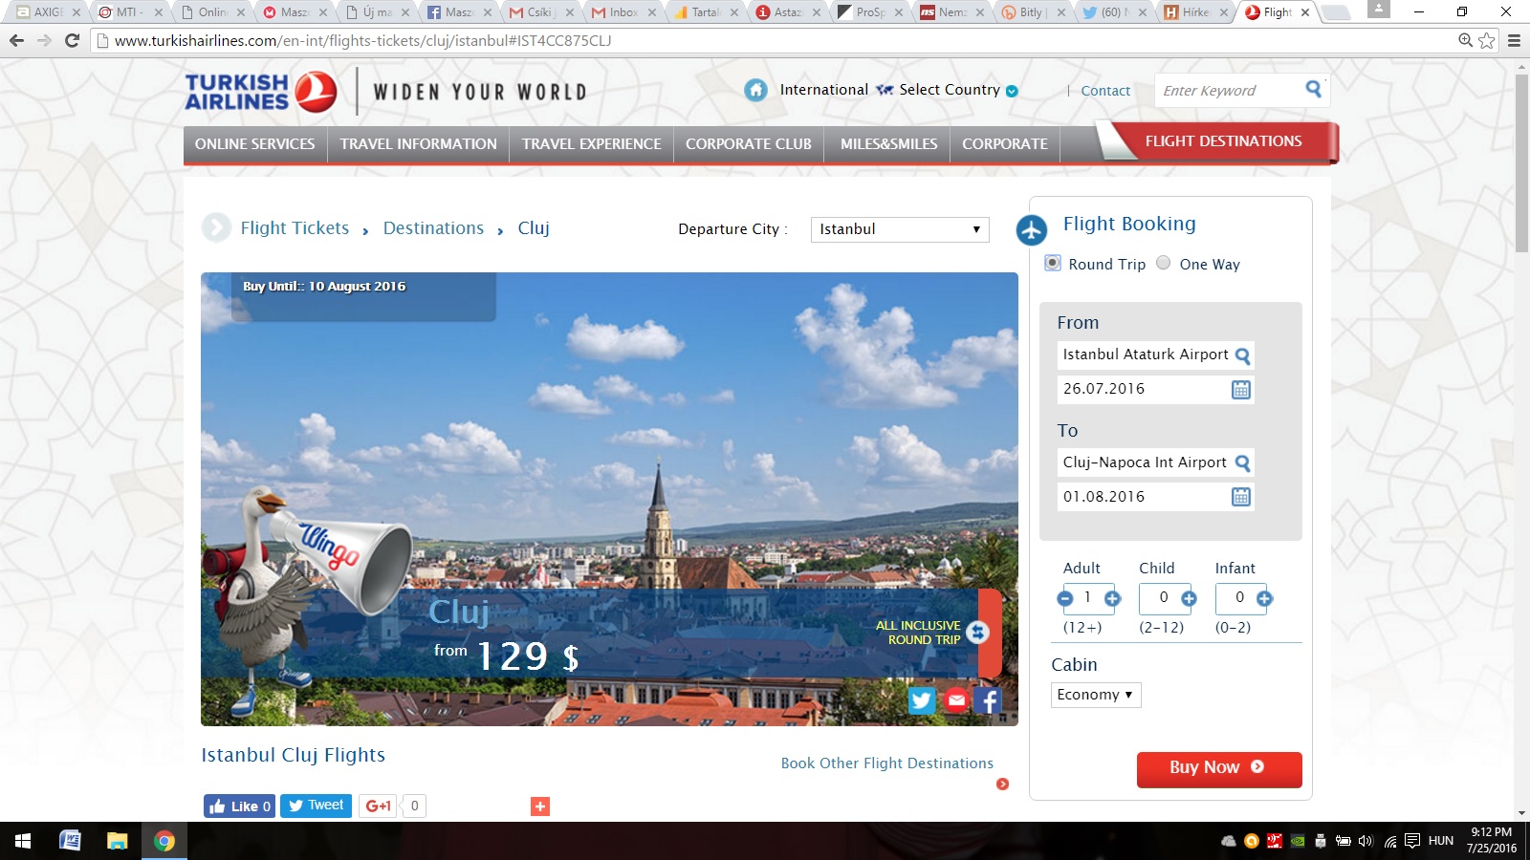
Task: Select the Round Trip option
Action: pyautogui.click(x=1053, y=263)
